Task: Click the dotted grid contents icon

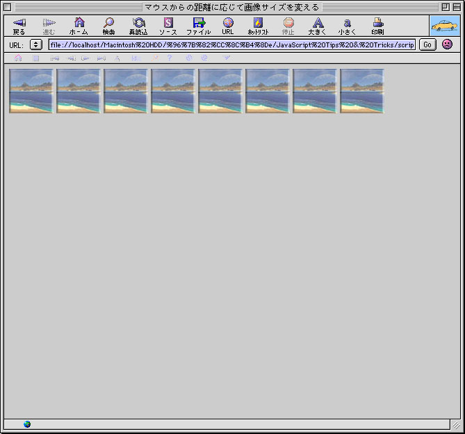Action: [36, 58]
